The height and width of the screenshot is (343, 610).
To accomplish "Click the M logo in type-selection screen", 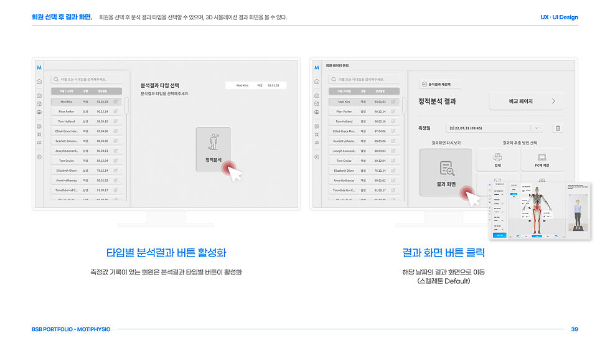I will point(39,68).
